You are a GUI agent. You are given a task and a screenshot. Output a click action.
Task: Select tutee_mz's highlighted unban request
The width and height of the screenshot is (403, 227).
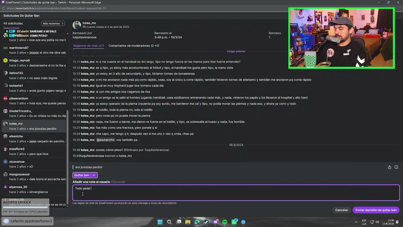click(34, 126)
